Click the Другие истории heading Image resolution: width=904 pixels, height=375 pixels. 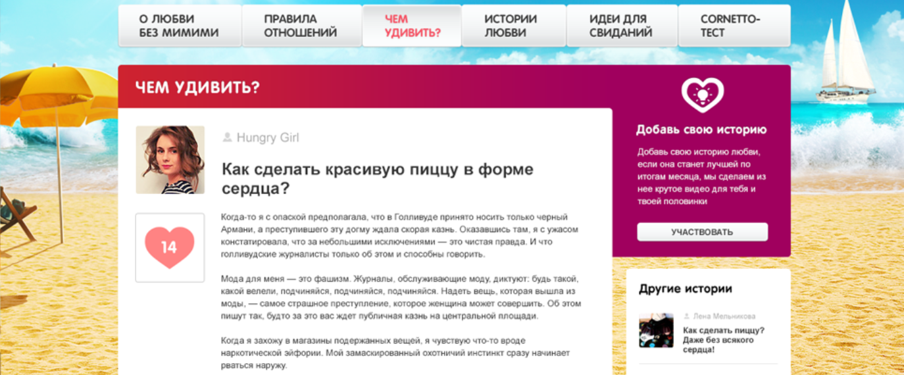(x=685, y=289)
